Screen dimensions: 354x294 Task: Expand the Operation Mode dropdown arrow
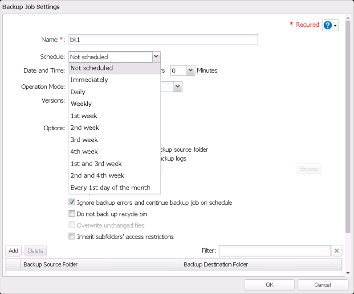(177, 86)
